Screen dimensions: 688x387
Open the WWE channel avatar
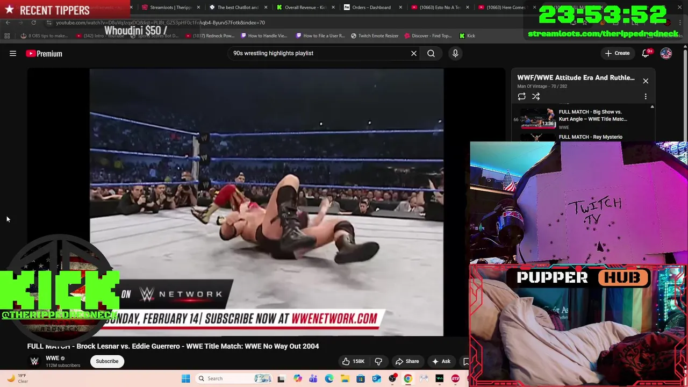[34, 361]
